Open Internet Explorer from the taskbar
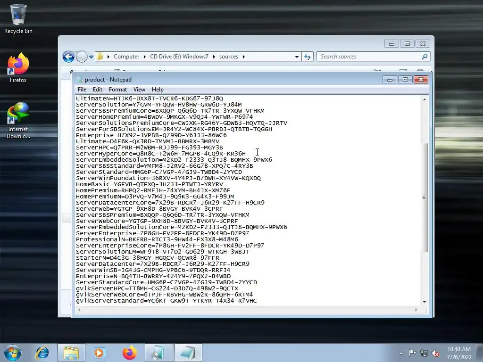The width and height of the screenshot is (483, 362). pos(42,353)
